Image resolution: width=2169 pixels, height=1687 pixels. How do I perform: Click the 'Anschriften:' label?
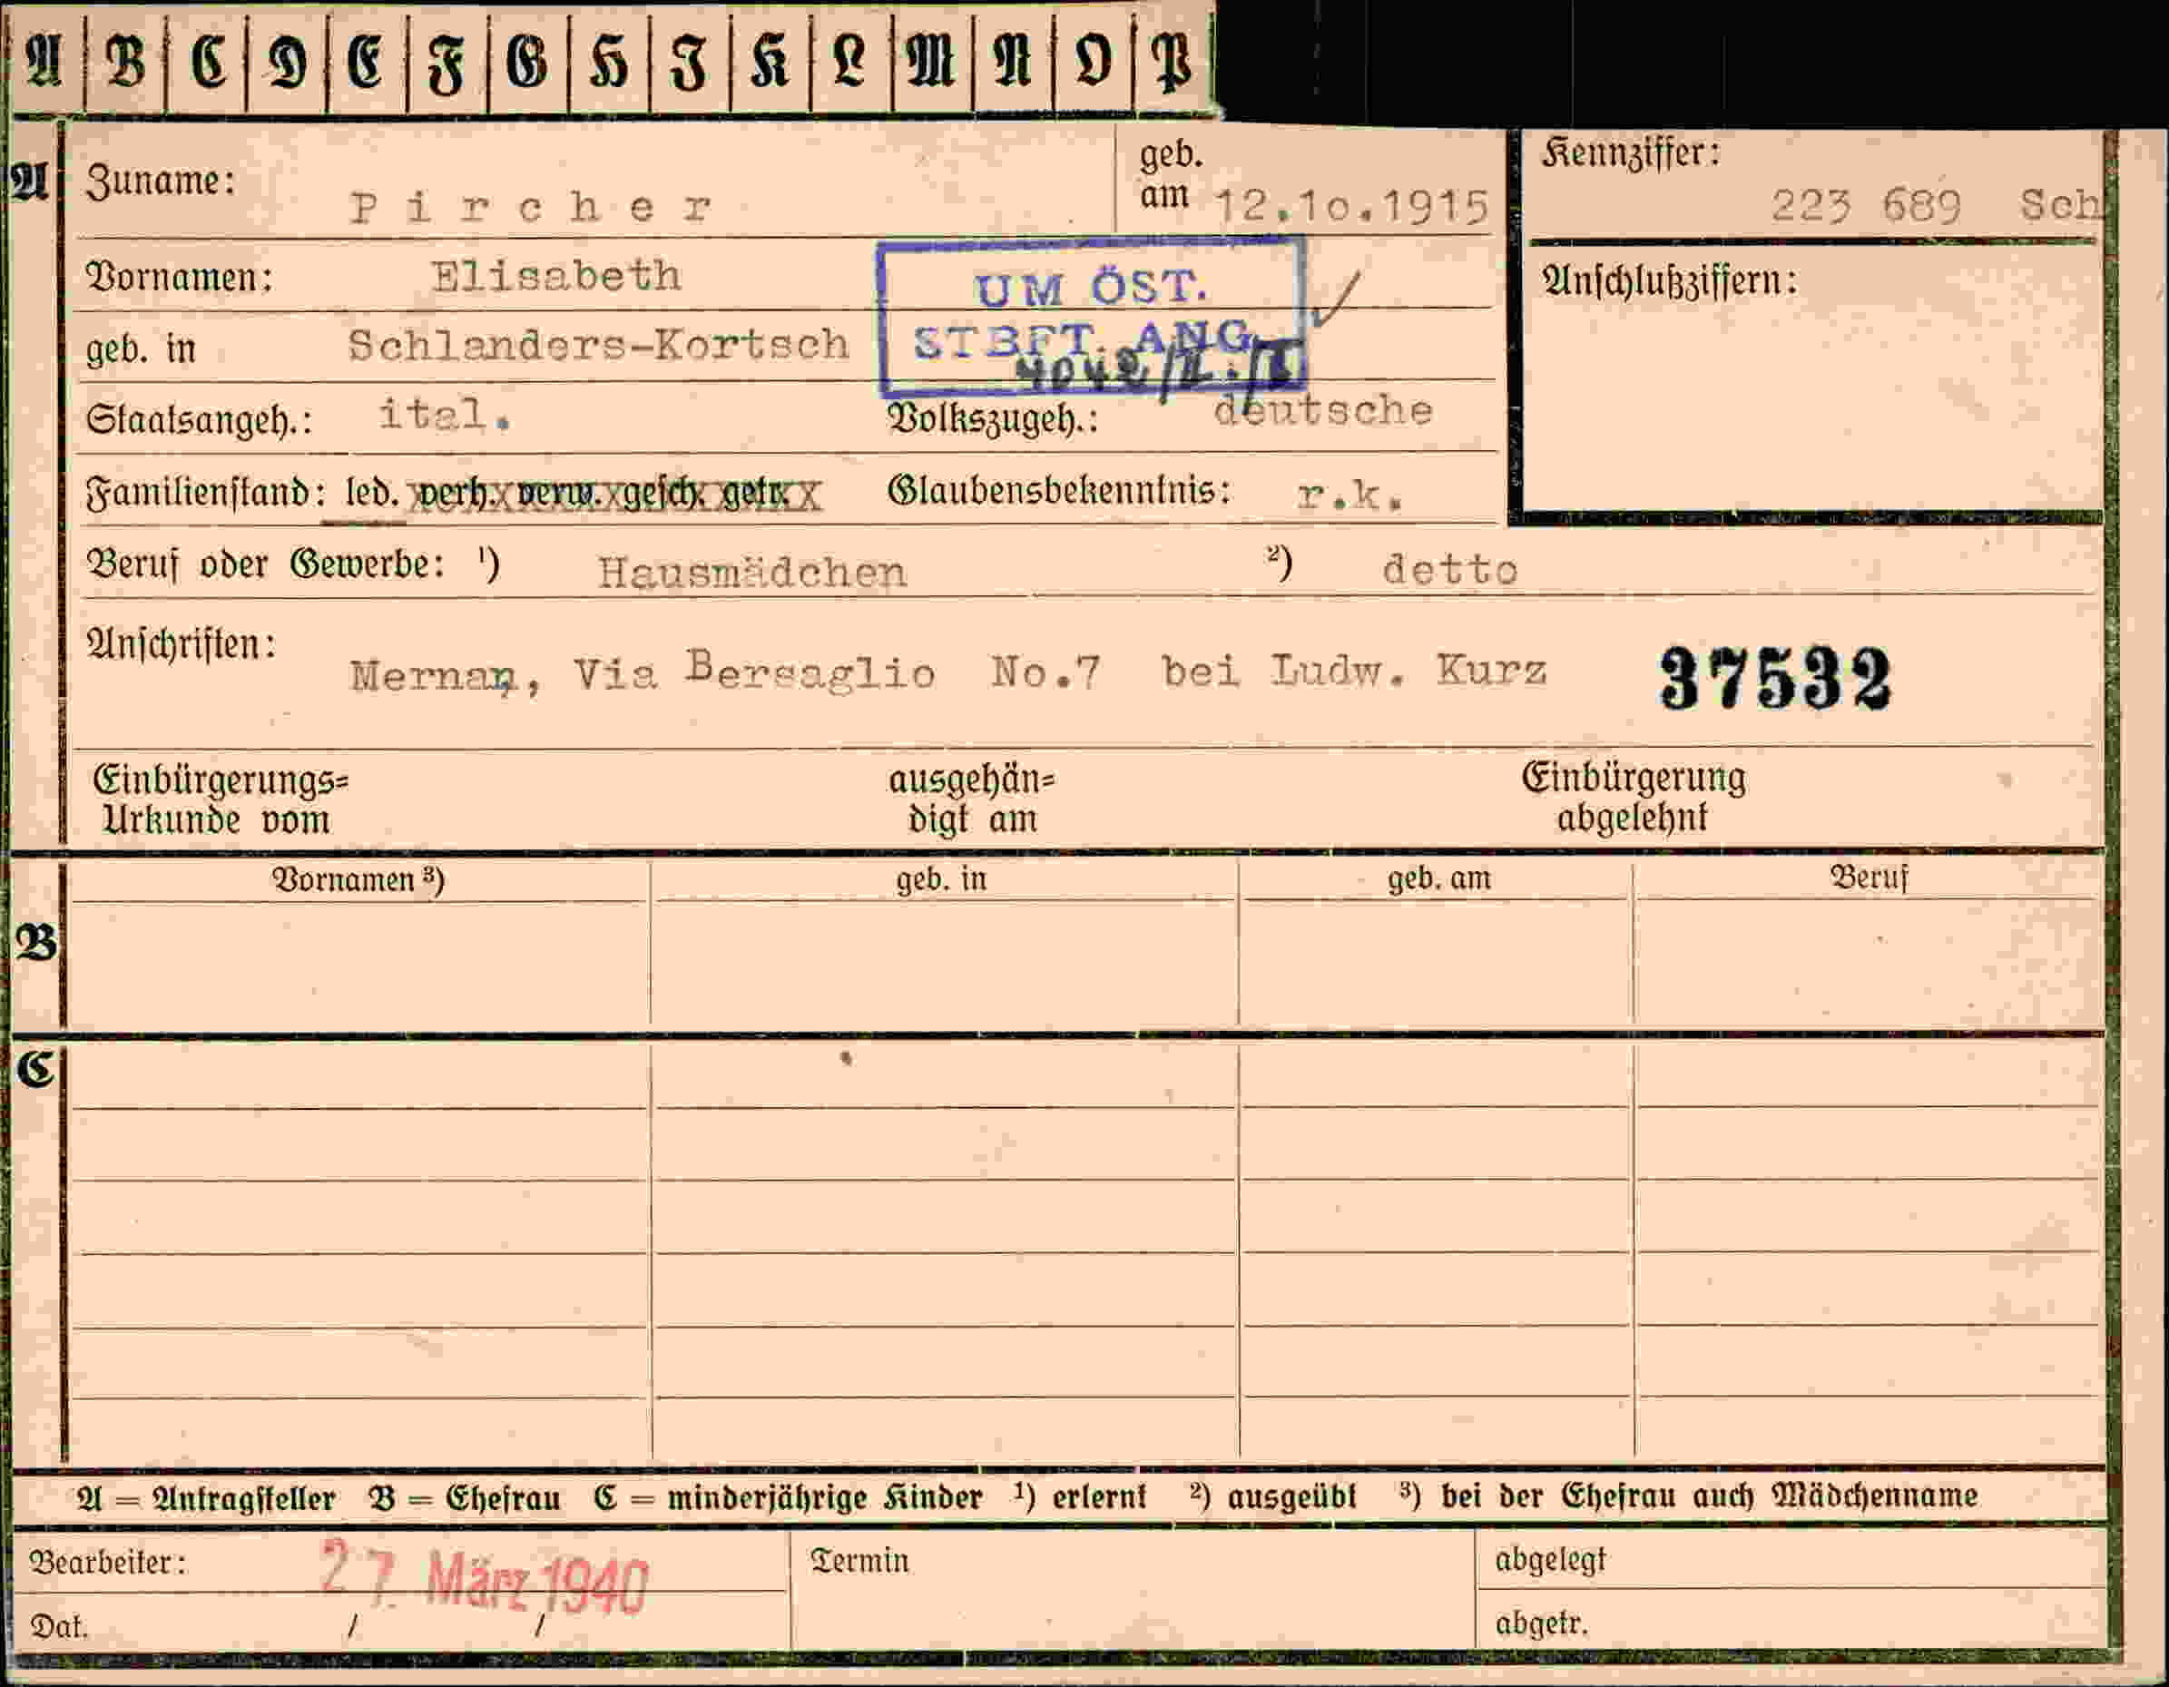(x=181, y=644)
